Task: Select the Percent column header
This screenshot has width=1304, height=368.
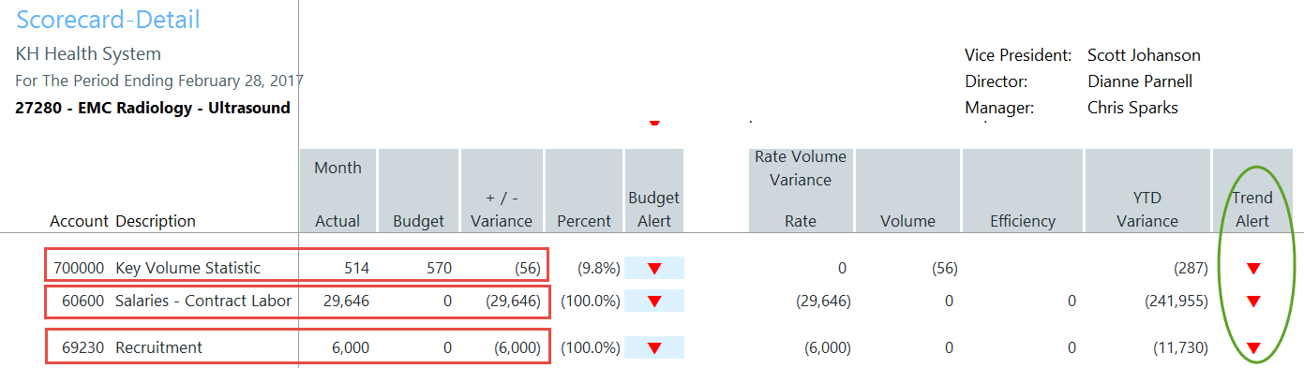Action: tap(584, 190)
